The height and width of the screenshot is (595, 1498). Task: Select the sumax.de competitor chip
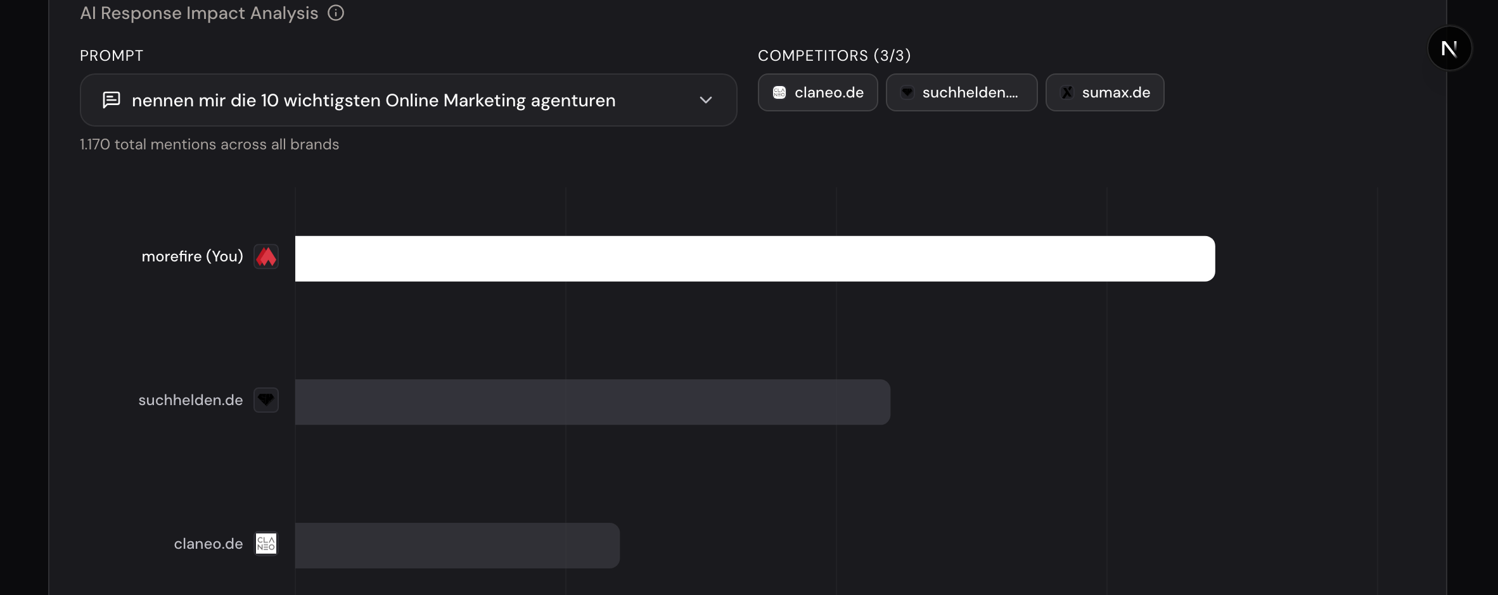[x=1105, y=92]
